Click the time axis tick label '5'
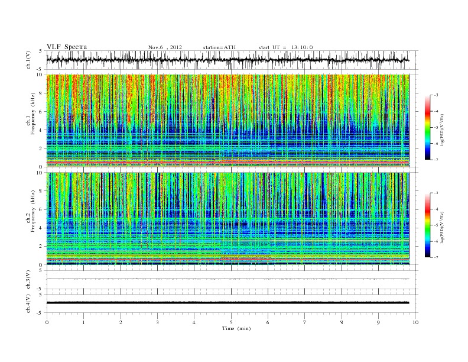This screenshot has width=468, height=362. [231, 322]
